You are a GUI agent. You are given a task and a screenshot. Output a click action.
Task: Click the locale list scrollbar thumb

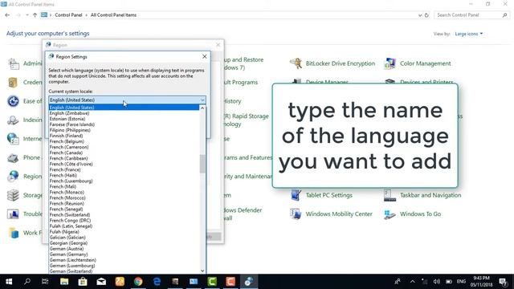202,164
